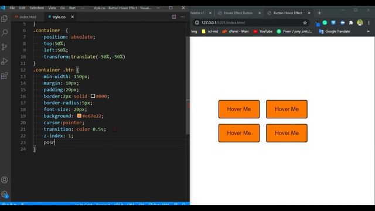Open the scl-md bookmark
The width and height of the screenshot is (375, 211).
210,31
